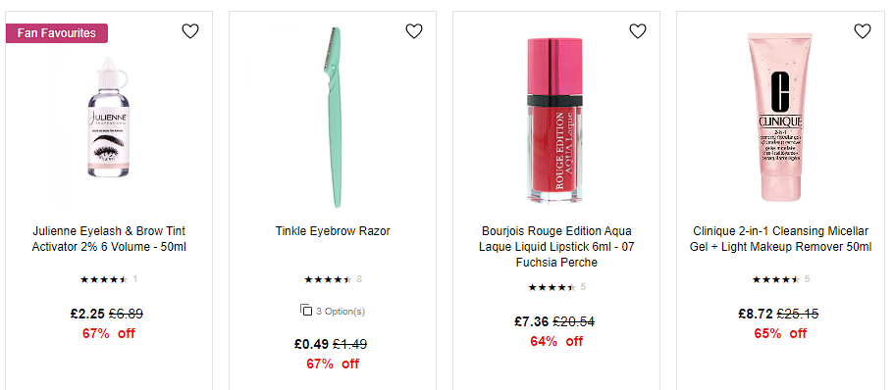Open Bourjois Rouge Edition Aqua Laque title link

556,247
